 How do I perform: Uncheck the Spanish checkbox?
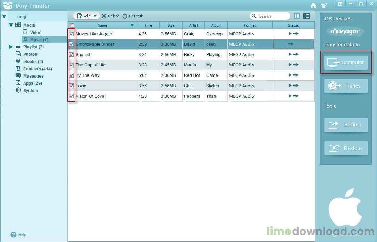72,54
